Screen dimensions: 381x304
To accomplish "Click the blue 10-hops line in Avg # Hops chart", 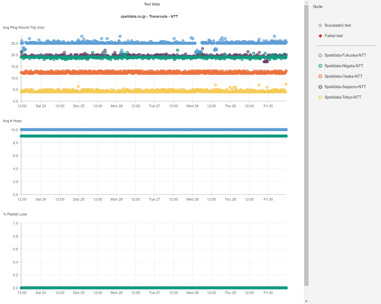I will coord(154,129).
